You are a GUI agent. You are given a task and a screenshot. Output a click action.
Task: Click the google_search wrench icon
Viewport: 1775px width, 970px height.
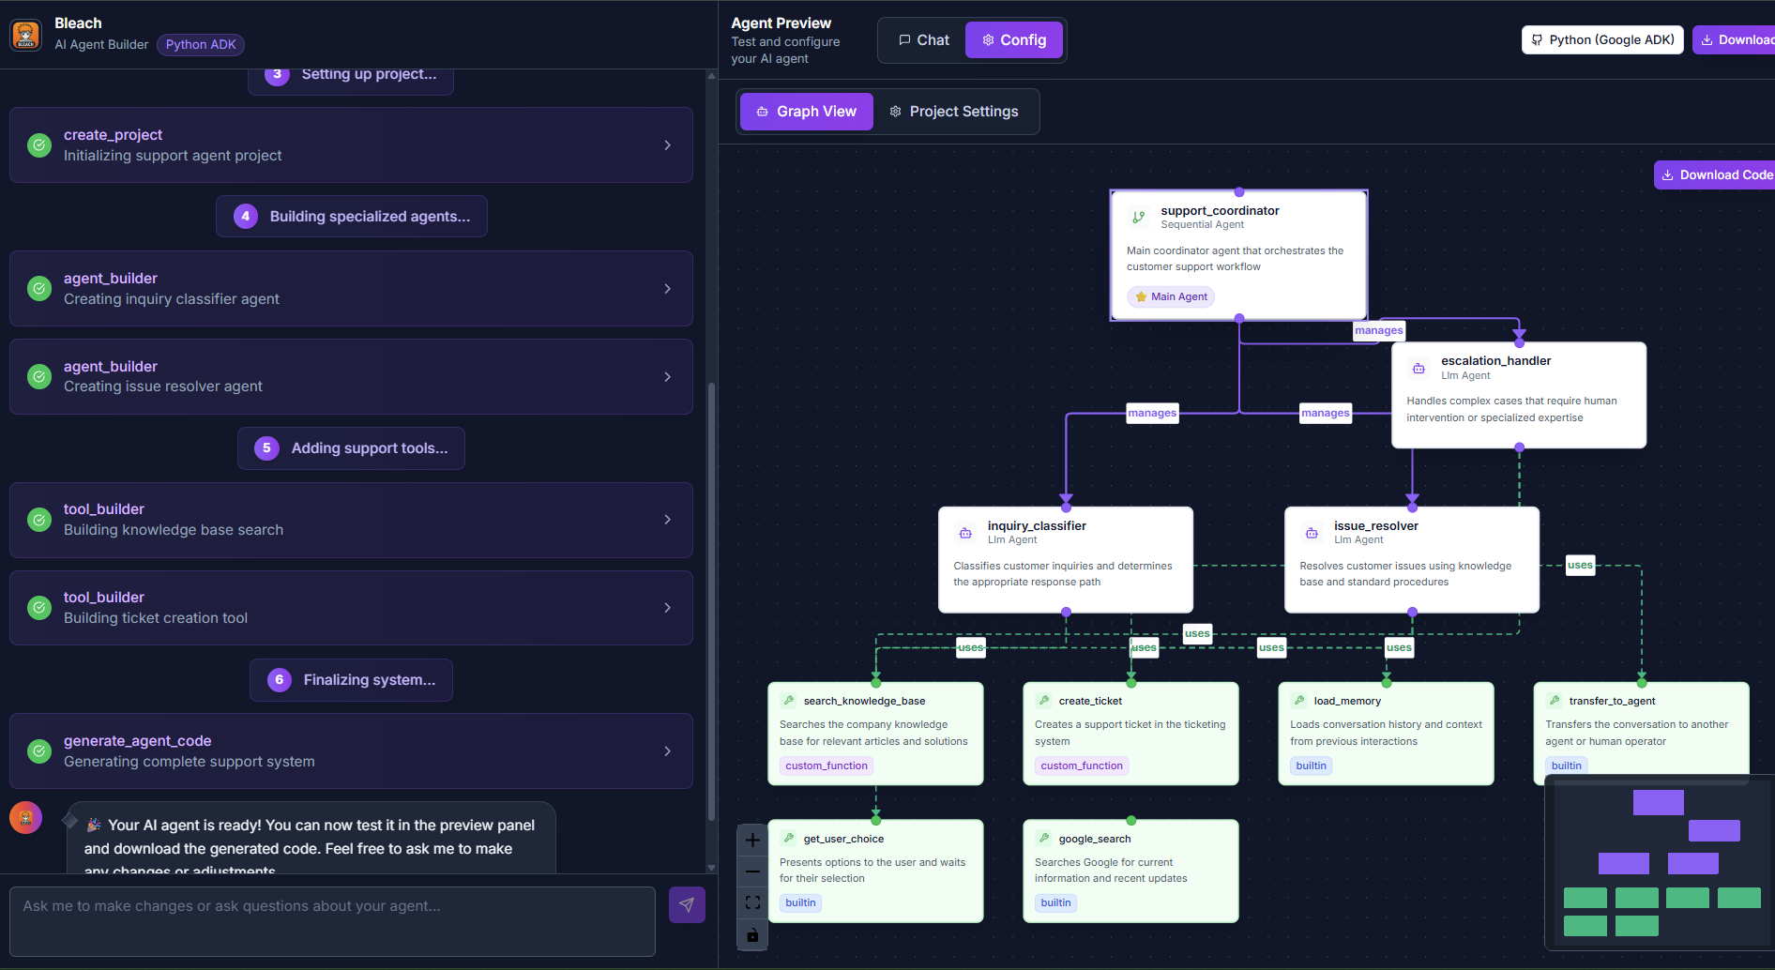point(1044,839)
